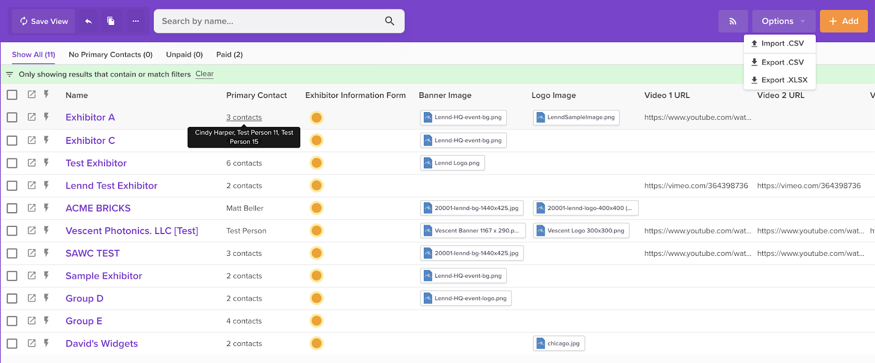This screenshot has height=363, width=875.
Task: Click the RSS feed icon button
Action: pyautogui.click(x=733, y=21)
